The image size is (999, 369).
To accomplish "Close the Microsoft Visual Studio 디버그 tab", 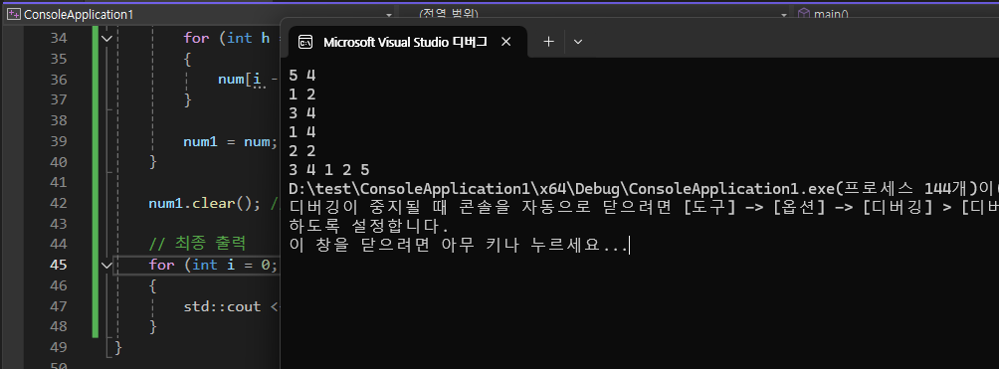I will coord(505,42).
